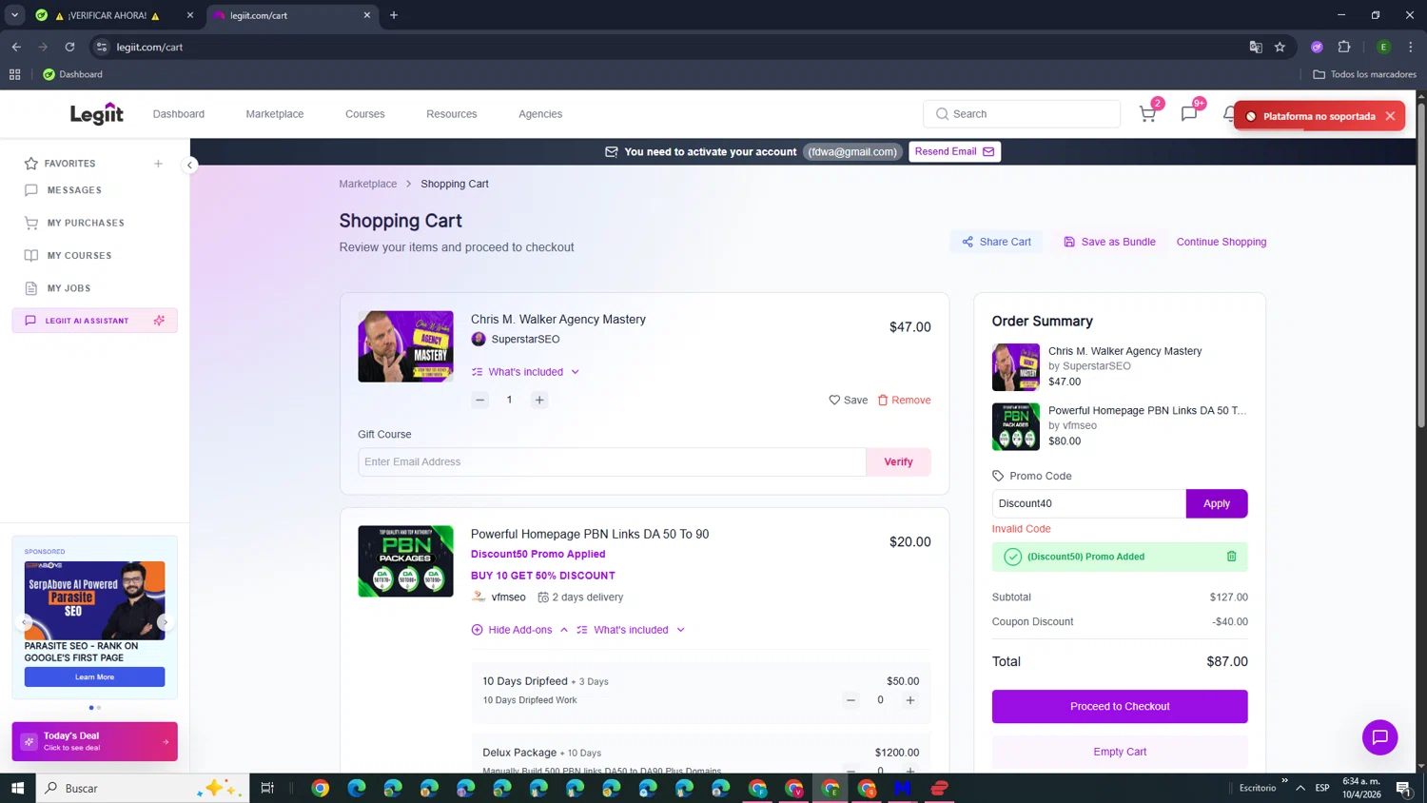Increase 10 Days Dripfeed add-on quantity
This screenshot has height=803, width=1427.
click(x=910, y=700)
